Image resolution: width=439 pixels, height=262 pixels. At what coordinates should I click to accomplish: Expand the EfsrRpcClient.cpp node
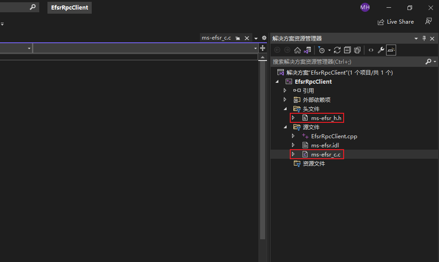click(x=293, y=136)
